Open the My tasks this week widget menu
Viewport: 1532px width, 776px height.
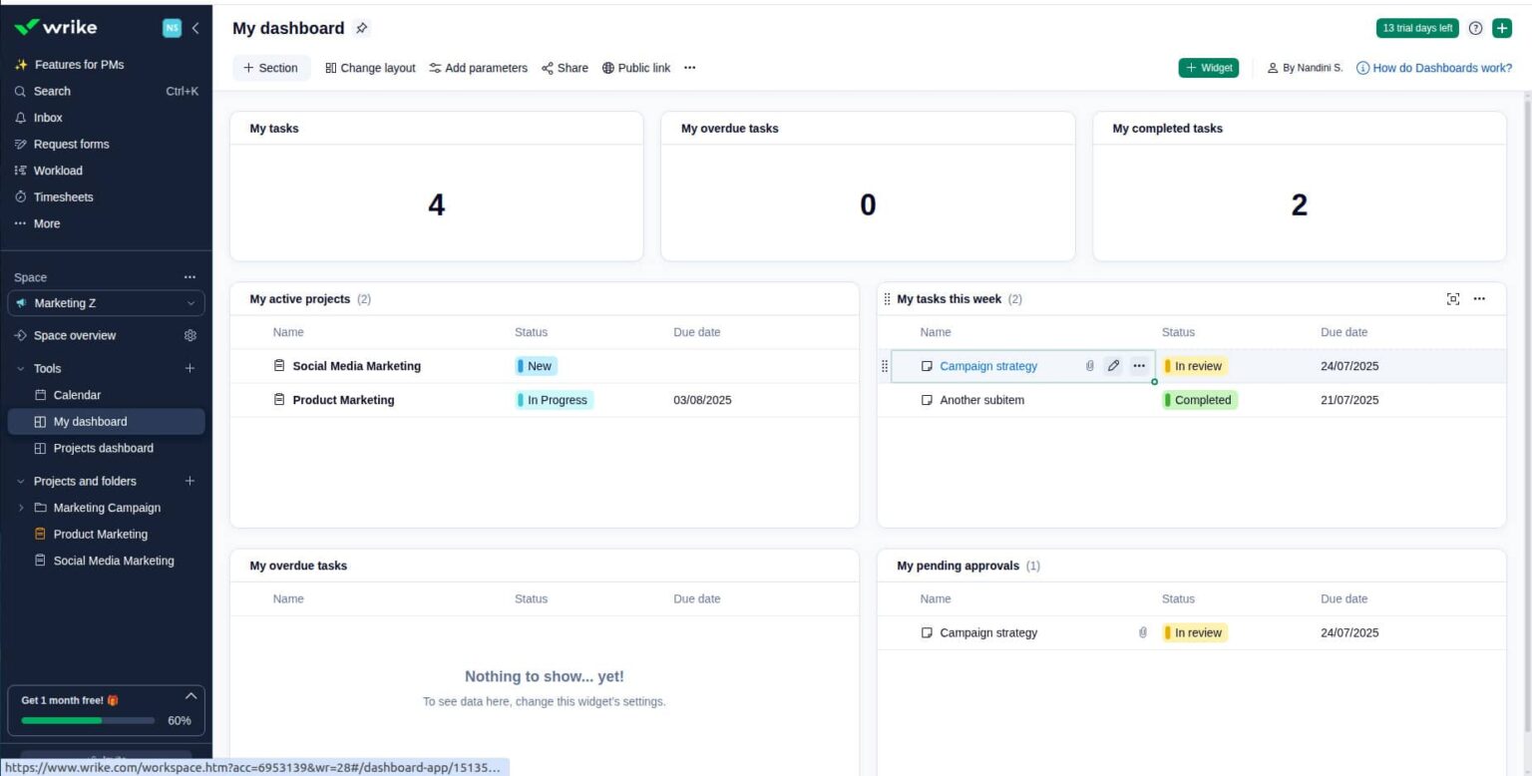pyautogui.click(x=1479, y=298)
